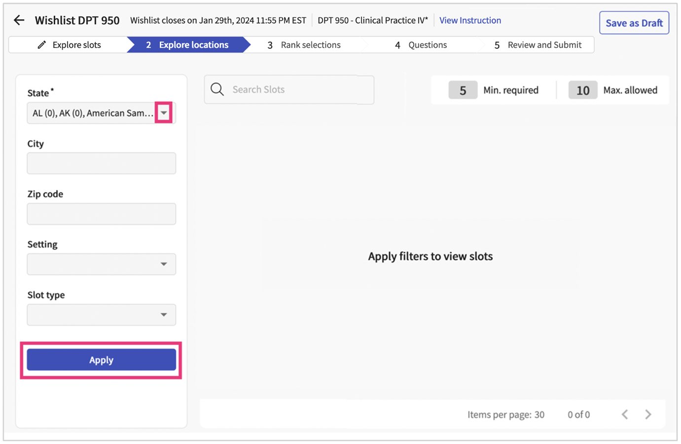
Task: Switch to the Rank selections step
Action: [311, 44]
